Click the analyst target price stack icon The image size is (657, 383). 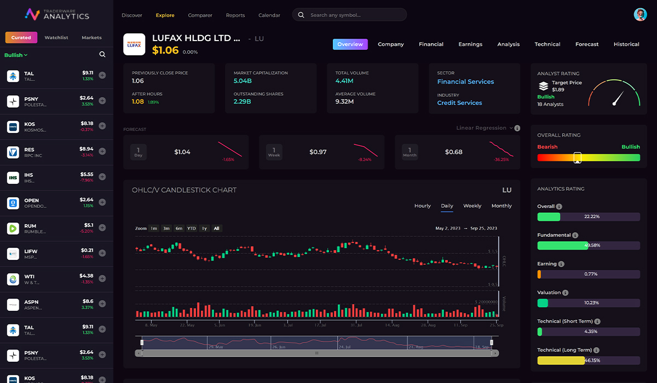(543, 86)
